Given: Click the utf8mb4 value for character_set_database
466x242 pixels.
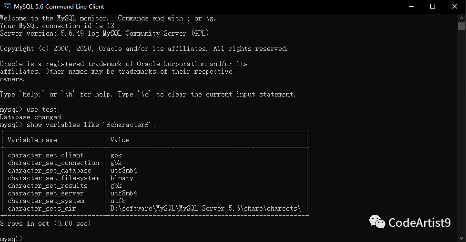Looking at the screenshot, I should pyautogui.click(x=123, y=171).
